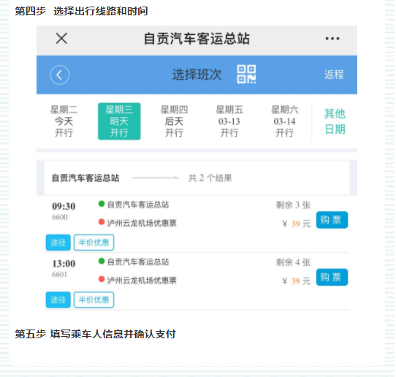
Task: Tap 返程 return trip link
Action: (x=334, y=75)
